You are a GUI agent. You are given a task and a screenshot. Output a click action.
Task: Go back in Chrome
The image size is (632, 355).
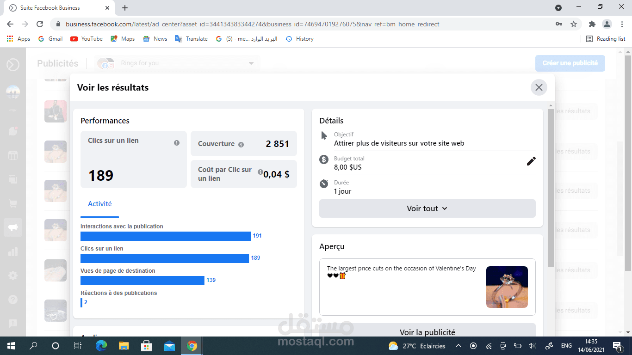pos(10,24)
